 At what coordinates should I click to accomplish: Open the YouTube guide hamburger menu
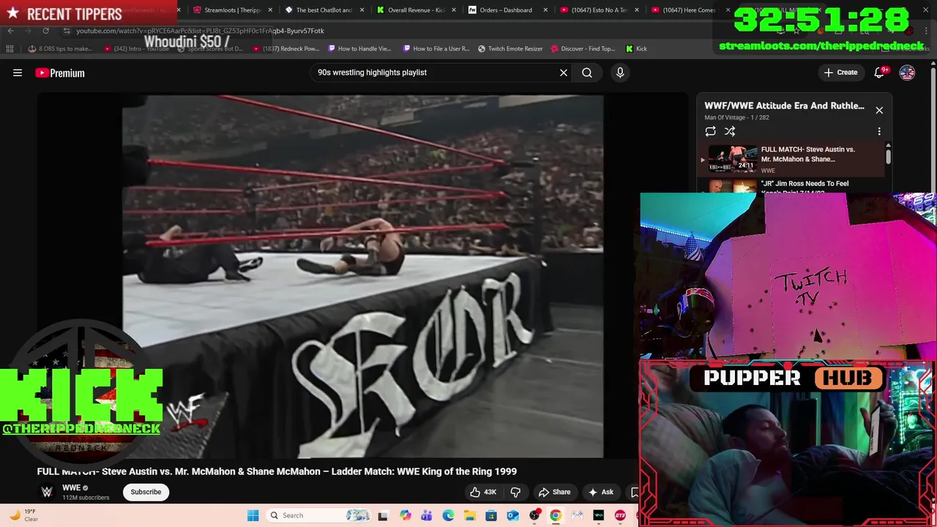tap(18, 72)
